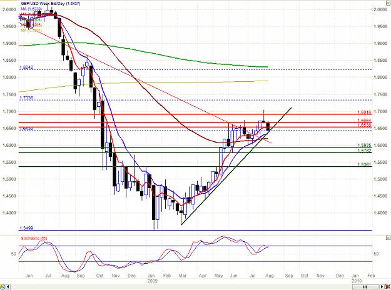The width and height of the screenshot is (391, 290).
Task: Click the 2010 year label on time axis
Action: pos(357,281)
